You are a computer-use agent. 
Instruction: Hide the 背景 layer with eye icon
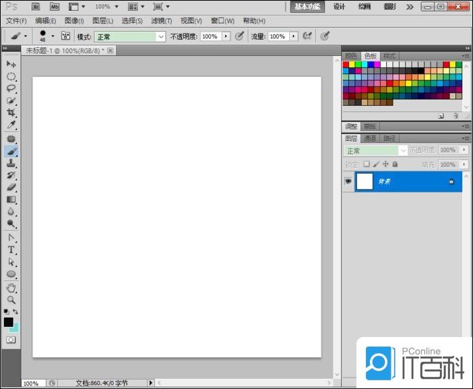(x=348, y=181)
